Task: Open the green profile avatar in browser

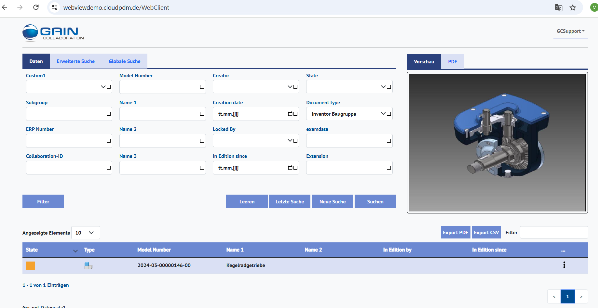Action: point(594,7)
